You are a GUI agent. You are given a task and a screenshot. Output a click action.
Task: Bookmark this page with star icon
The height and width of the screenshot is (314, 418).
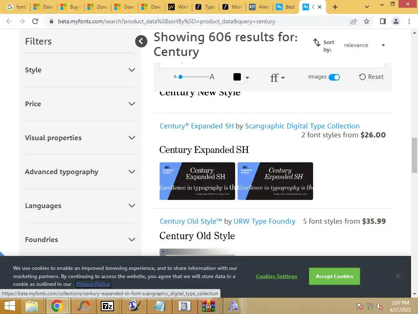tap(367, 21)
